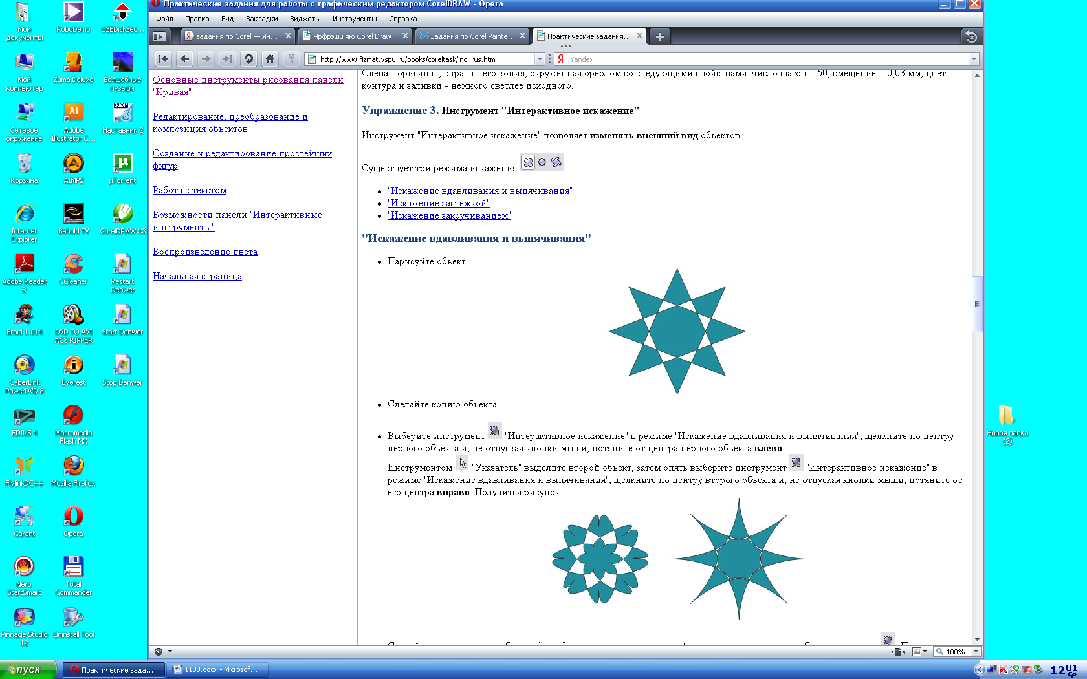This screenshot has height=679, width=1087.
Task: Click the Forward arrow button
Action: coord(206,59)
